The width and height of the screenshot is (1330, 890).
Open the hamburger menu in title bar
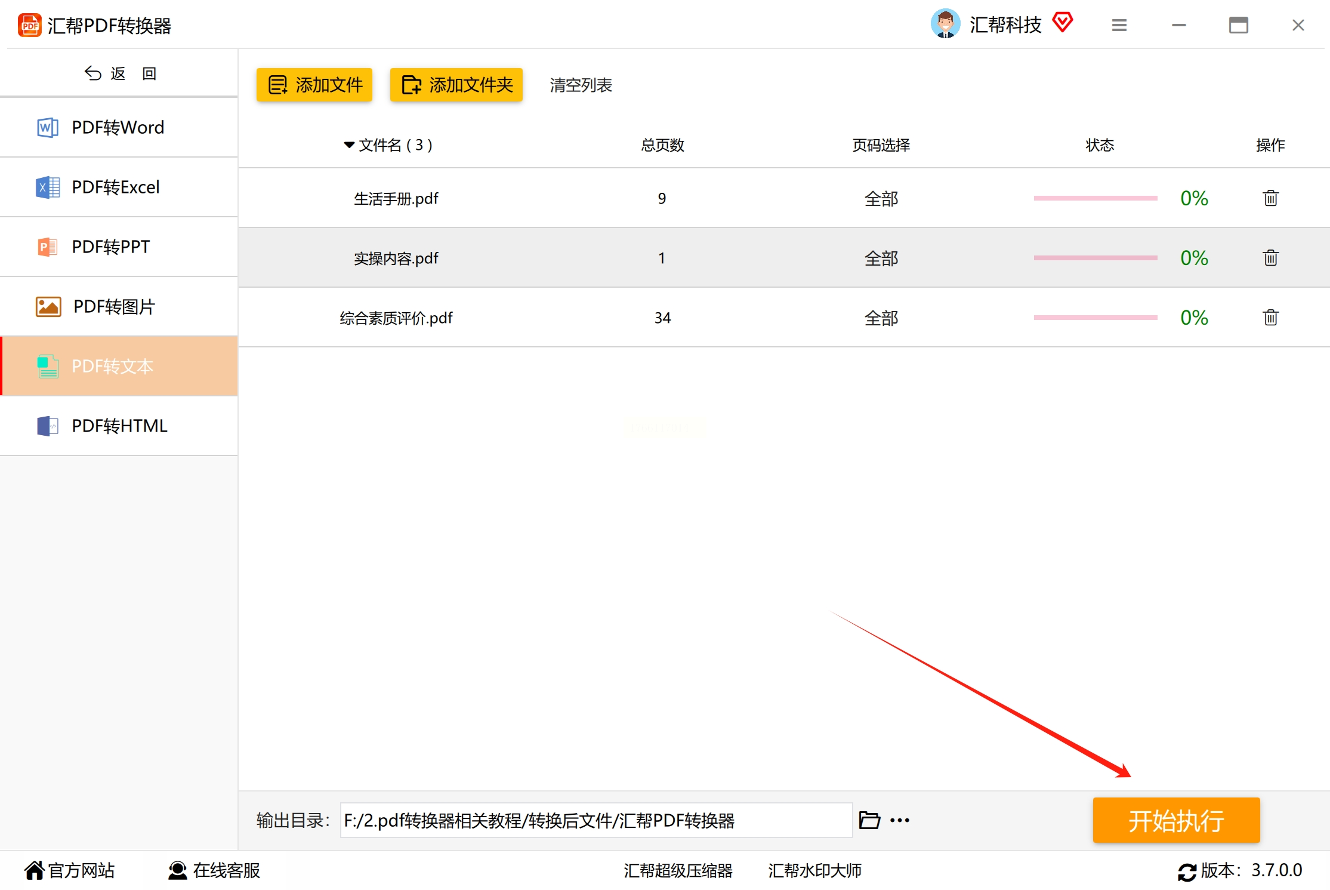(1119, 25)
